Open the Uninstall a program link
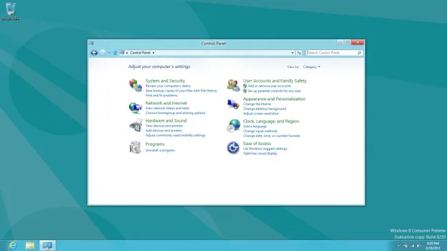This screenshot has width=447, height=251. (x=160, y=151)
